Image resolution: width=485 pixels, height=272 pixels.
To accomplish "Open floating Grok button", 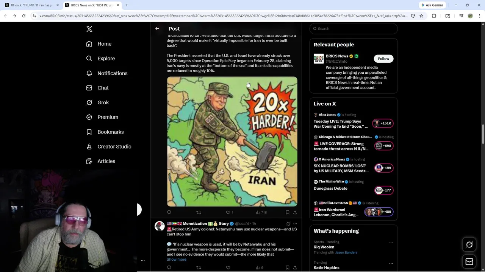I will coord(469,245).
